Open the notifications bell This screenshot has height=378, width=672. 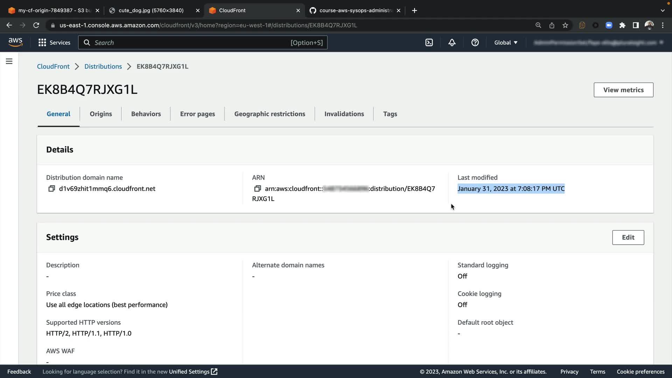452,43
